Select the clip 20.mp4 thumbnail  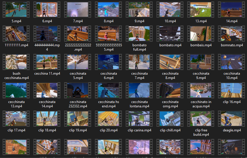click(109, 119)
